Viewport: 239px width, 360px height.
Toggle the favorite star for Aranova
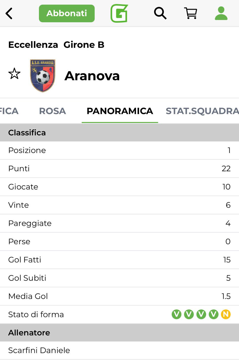point(14,74)
